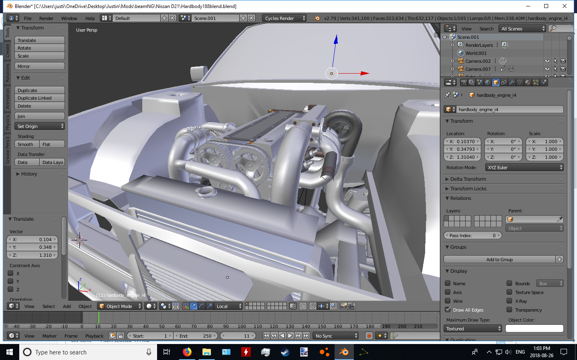Expand the Transform Locks panel
577x360 pixels.
pos(468,188)
